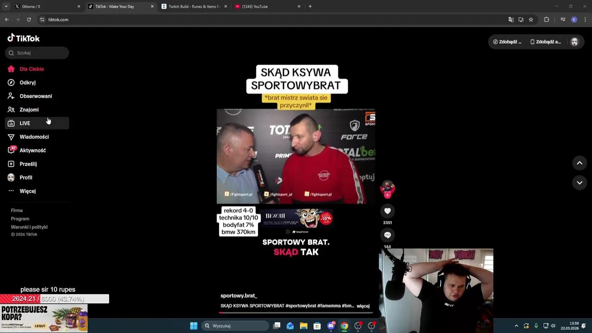Open Outlook mail from taskbar
592x333 pixels.
pyautogui.click(x=290, y=326)
